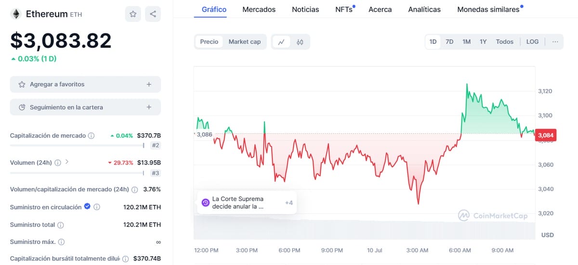Click the Agregar a favoritos button

click(85, 84)
